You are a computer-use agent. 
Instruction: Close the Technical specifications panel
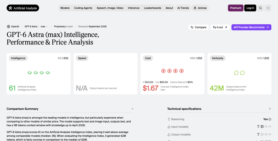point(270,109)
